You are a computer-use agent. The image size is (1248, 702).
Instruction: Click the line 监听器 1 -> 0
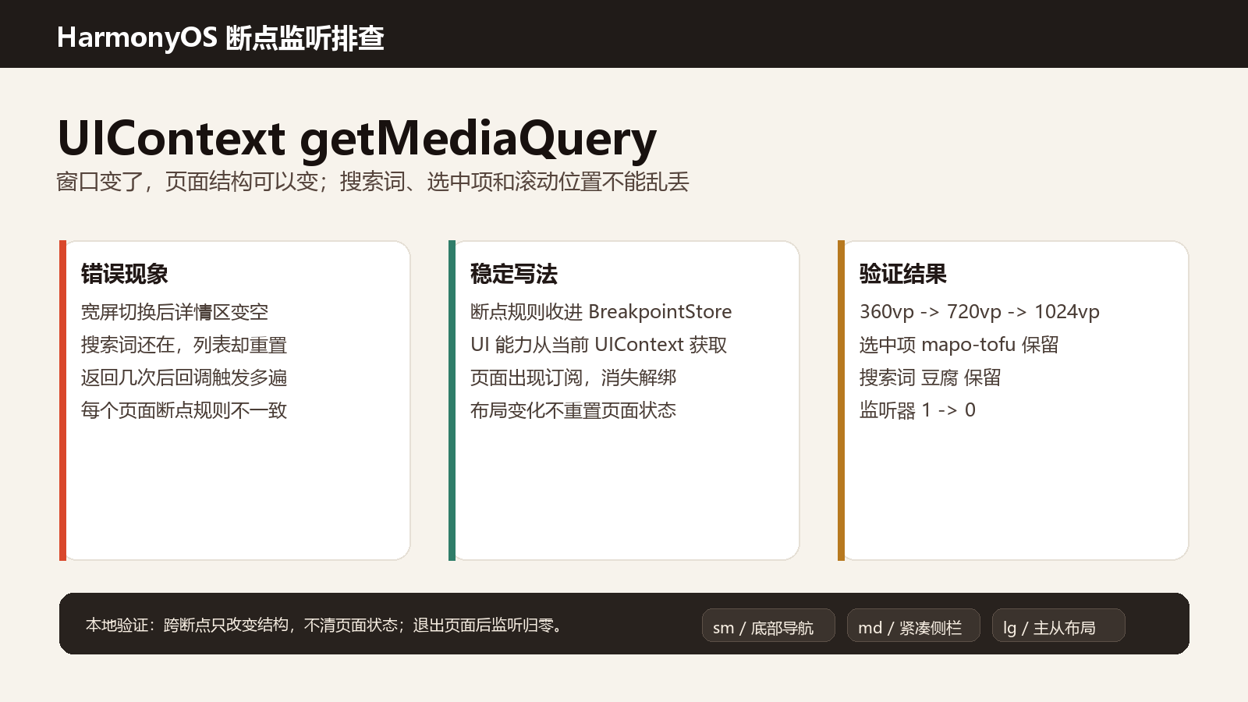(917, 410)
